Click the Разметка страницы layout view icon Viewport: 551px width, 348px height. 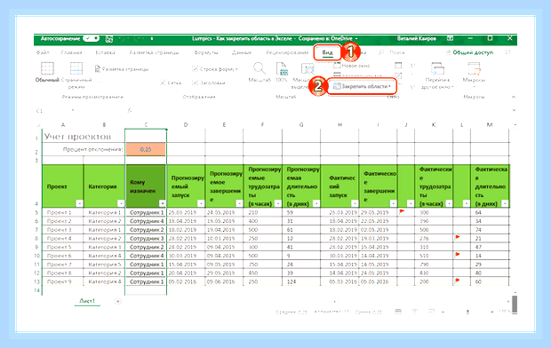[98, 69]
